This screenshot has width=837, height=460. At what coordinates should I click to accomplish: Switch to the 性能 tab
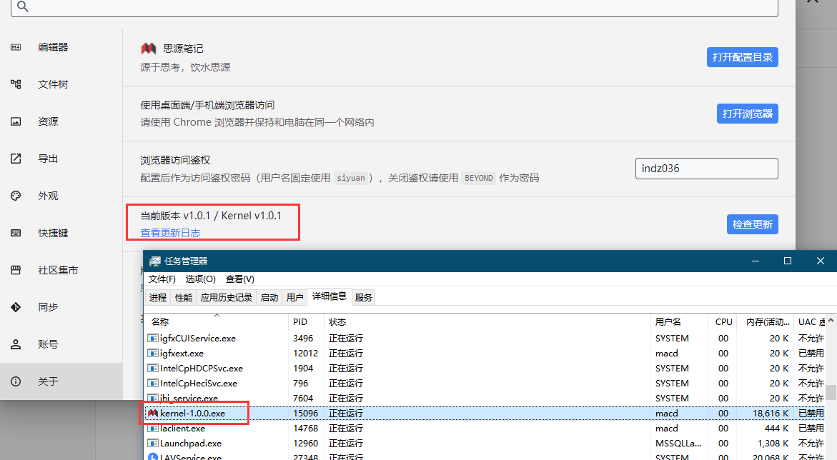[183, 297]
